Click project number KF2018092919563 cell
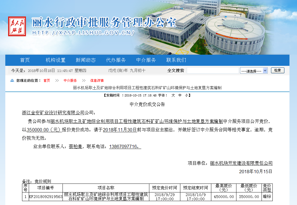297x205 pixels. coord(46,196)
